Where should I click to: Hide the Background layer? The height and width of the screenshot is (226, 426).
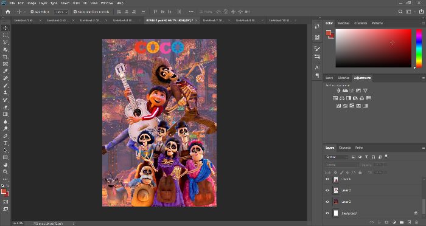(x=327, y=213)
